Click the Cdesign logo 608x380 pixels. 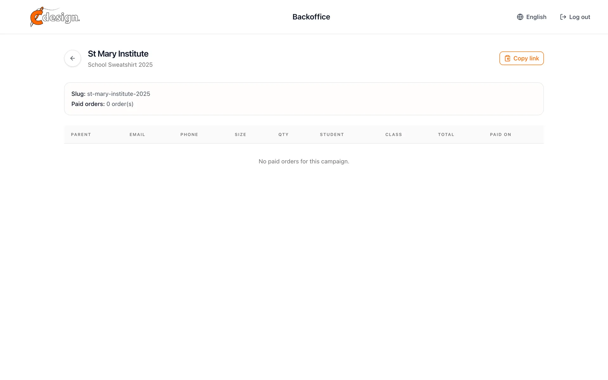55,17
